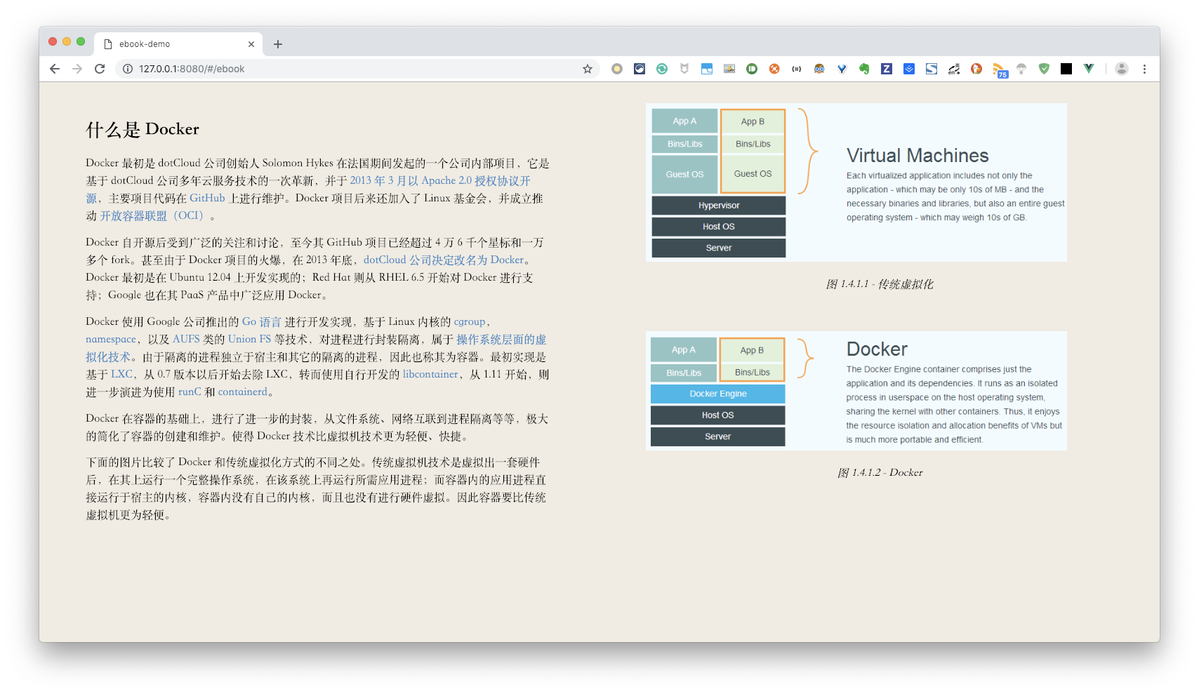Open the dotCloud 公司决定改名为 Docker link

[444, 260]
